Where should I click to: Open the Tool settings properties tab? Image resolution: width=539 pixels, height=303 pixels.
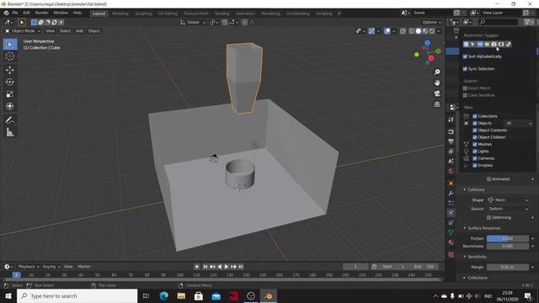tap(451, 120)
